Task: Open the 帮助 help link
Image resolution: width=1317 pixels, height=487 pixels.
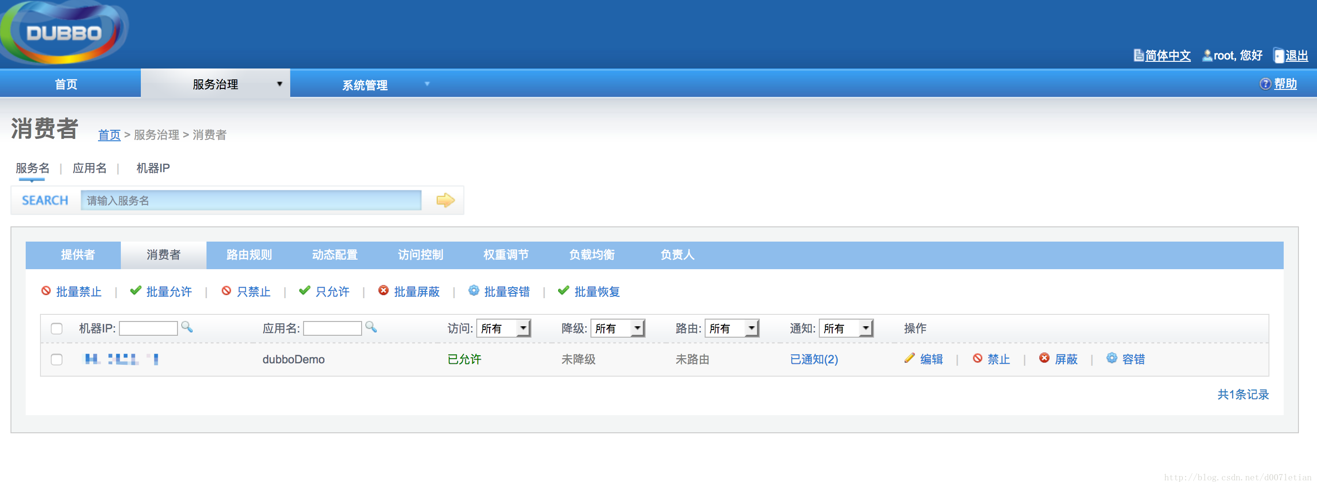Action: click(1285, 84)
